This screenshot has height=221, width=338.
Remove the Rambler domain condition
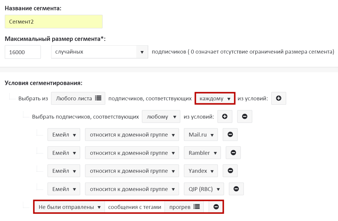(233, 153)
